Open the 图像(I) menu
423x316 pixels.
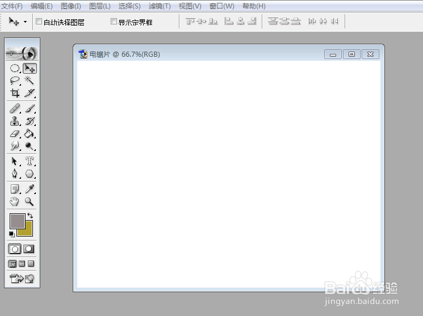click(71, 6)
